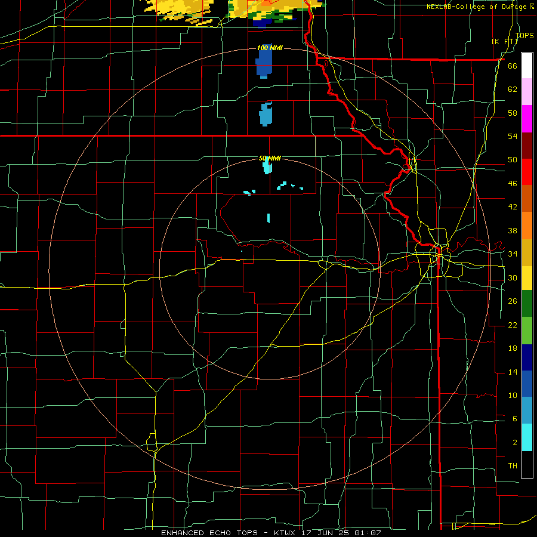Click the '66' value on the legend scale
The image size is (537, 537).
click(513, 66)
